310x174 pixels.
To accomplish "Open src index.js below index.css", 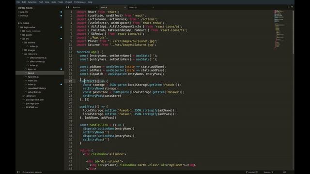I will tap(31, 85).
